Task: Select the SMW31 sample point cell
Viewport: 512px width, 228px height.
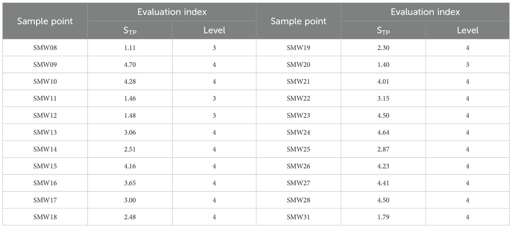Action: (x=298, y=217)
